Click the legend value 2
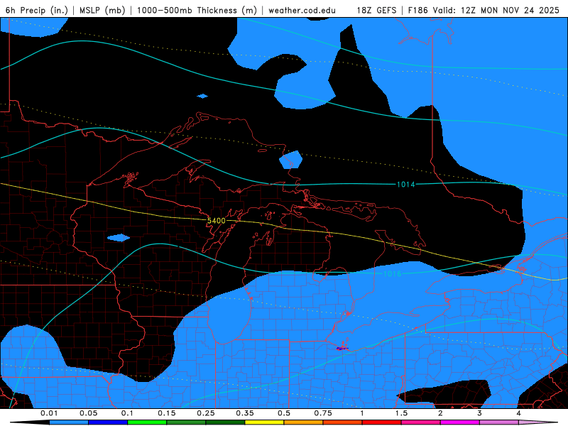Screen dimensions: 568x426 440,413
